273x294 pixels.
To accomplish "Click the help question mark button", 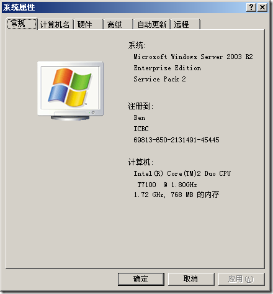I will 251,7.
